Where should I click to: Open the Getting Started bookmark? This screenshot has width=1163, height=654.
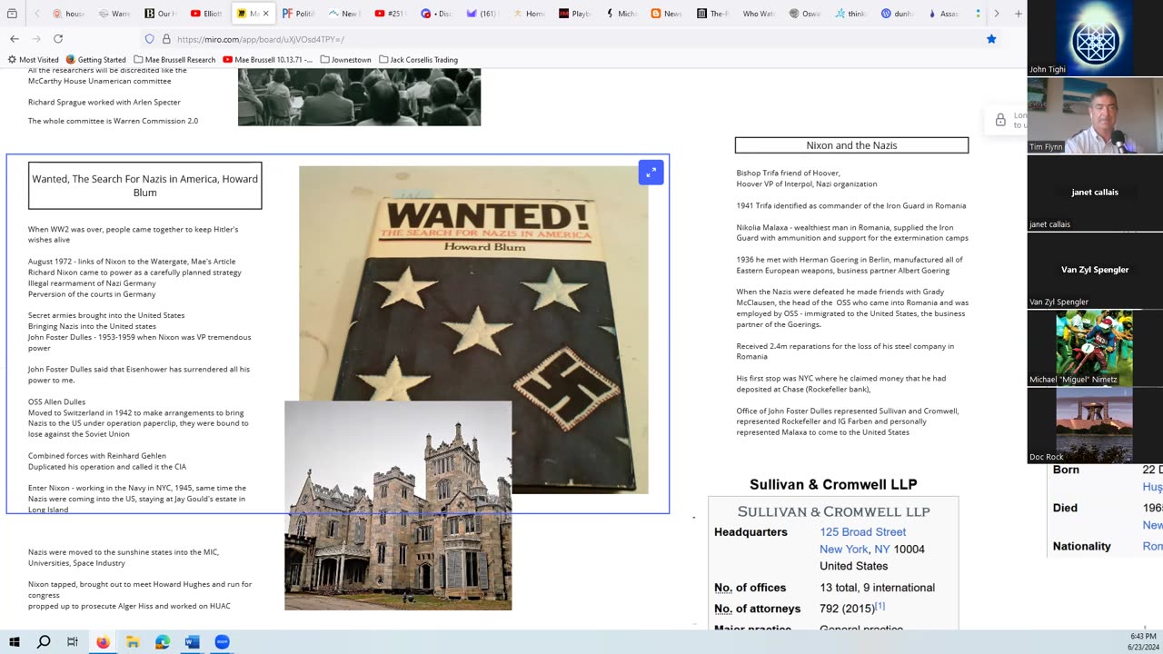point(95,60)
